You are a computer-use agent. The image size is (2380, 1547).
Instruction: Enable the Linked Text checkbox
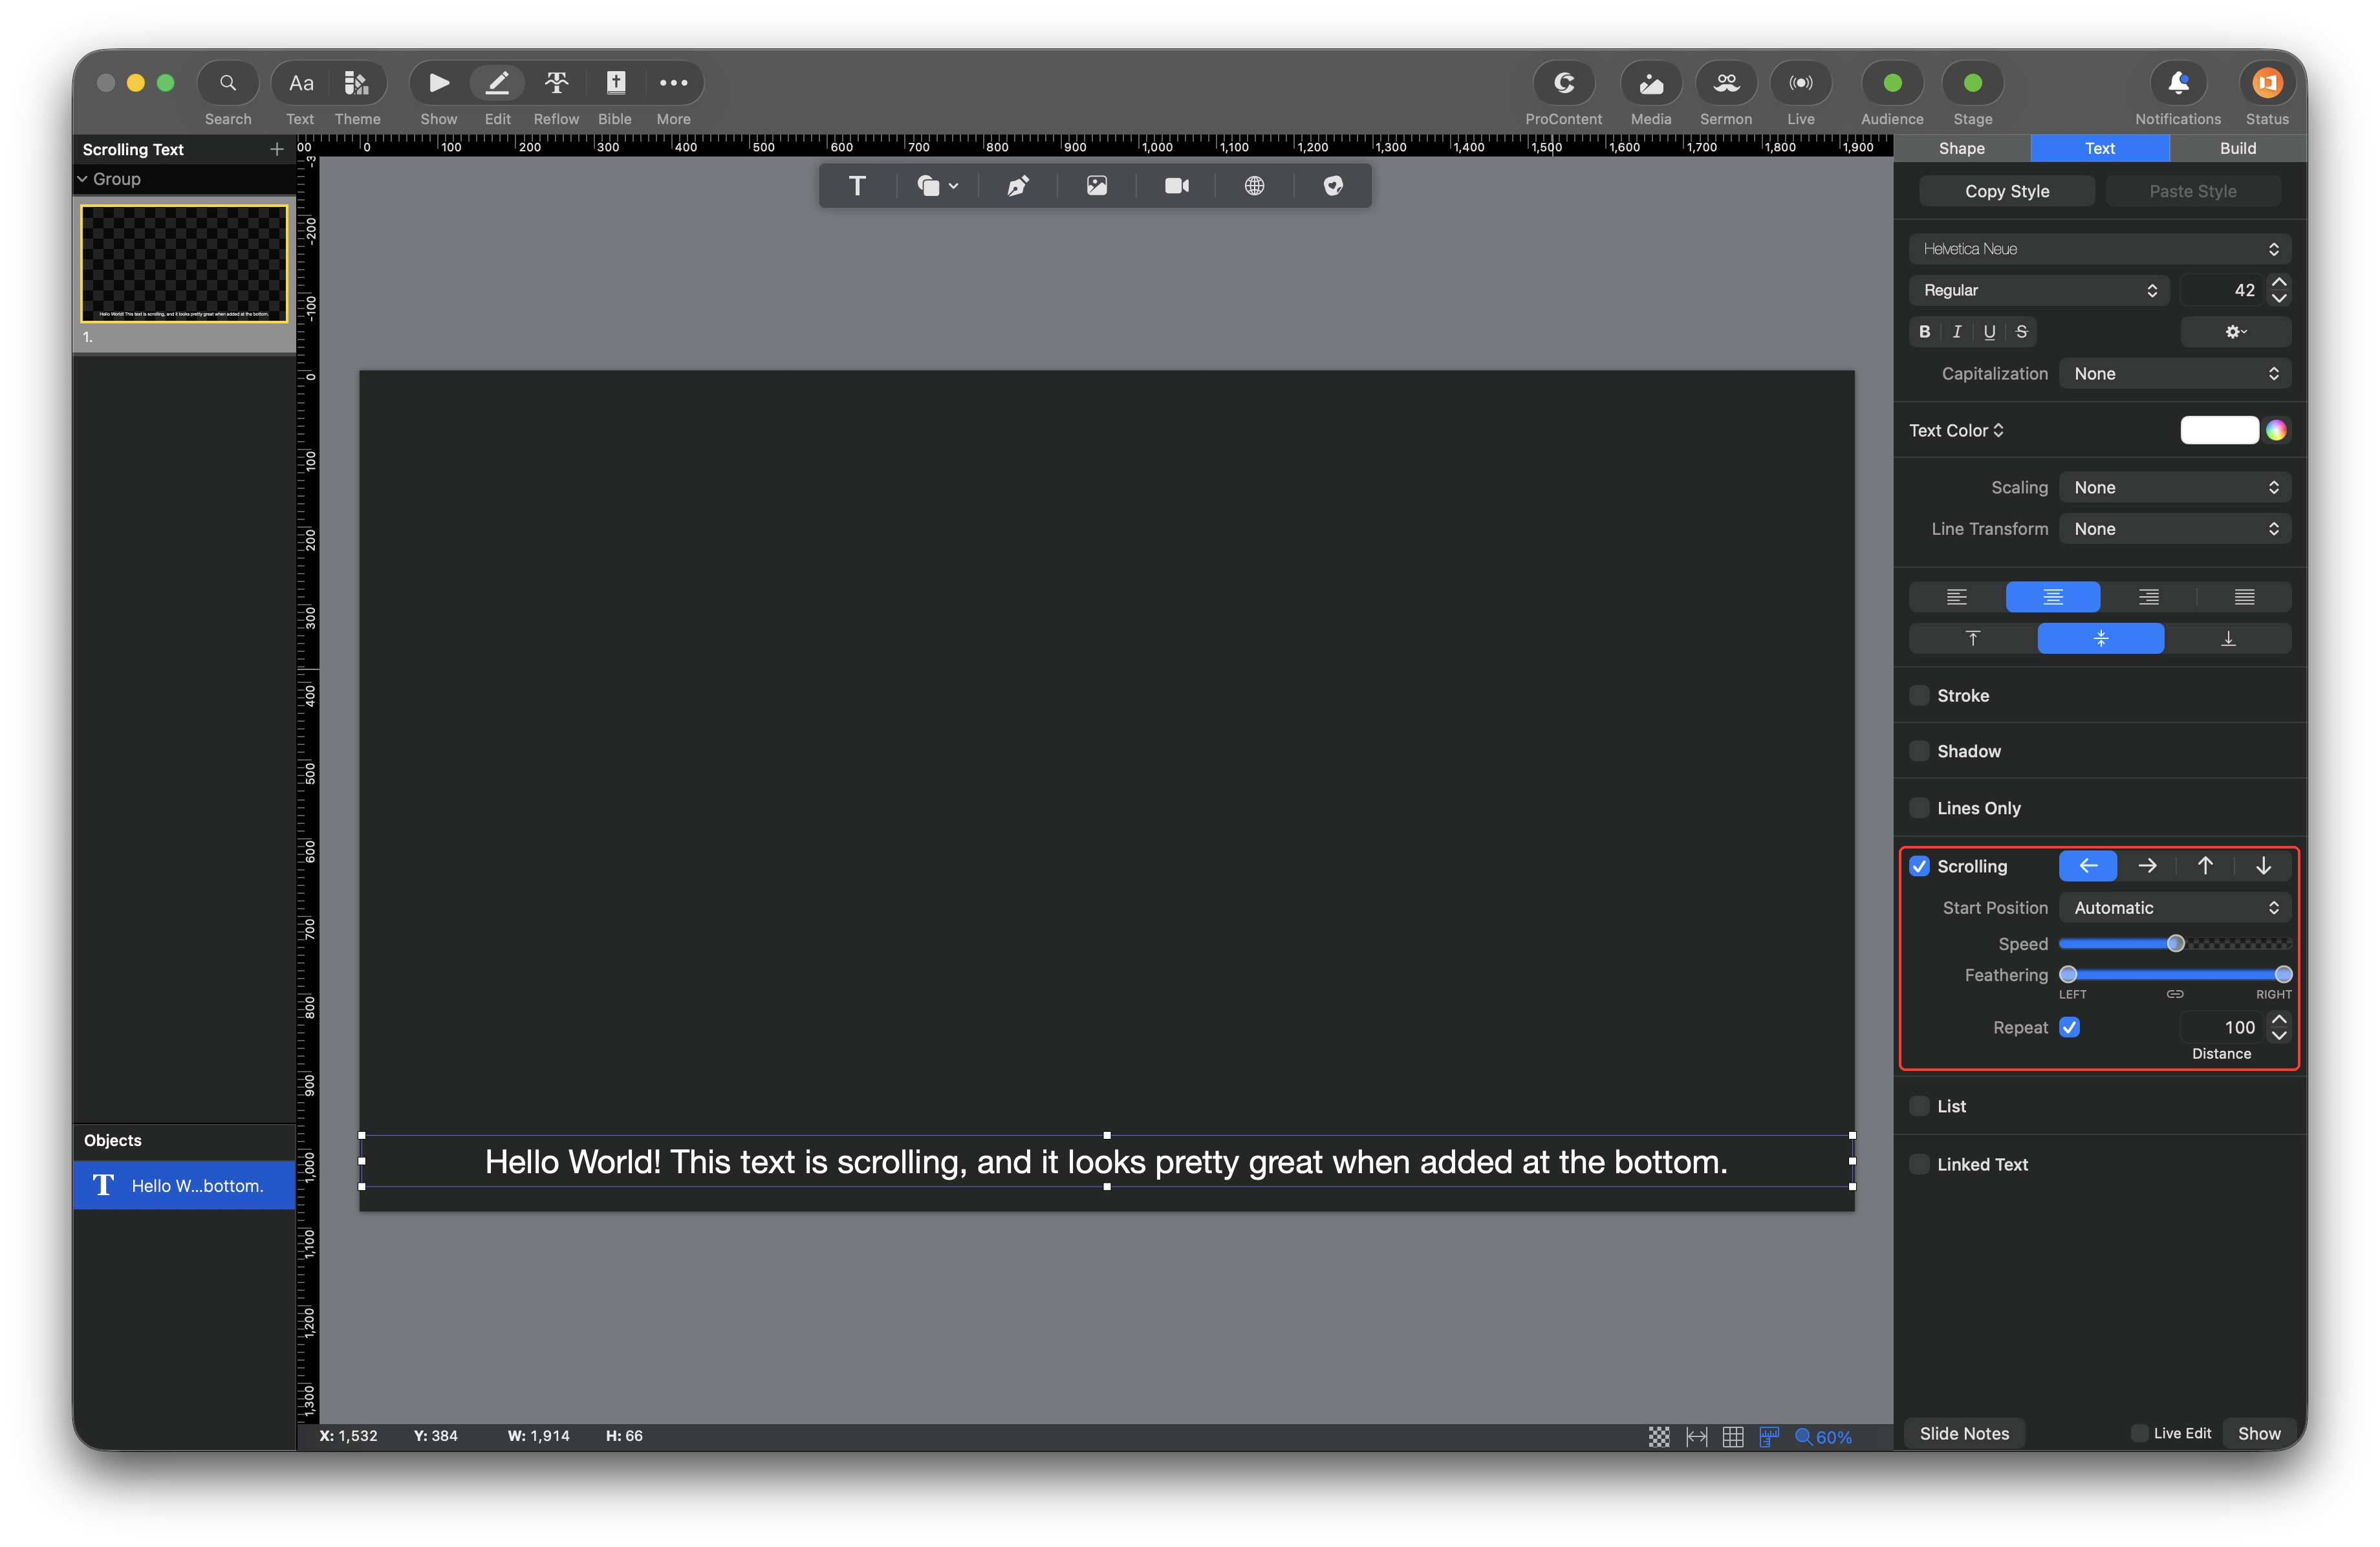[x=1919, y=1164]
